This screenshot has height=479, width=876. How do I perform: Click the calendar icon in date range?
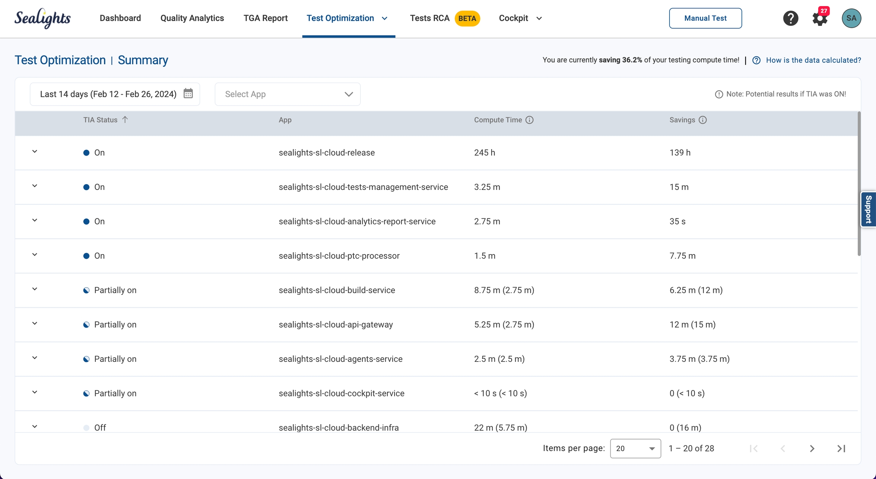pos(188,94)
